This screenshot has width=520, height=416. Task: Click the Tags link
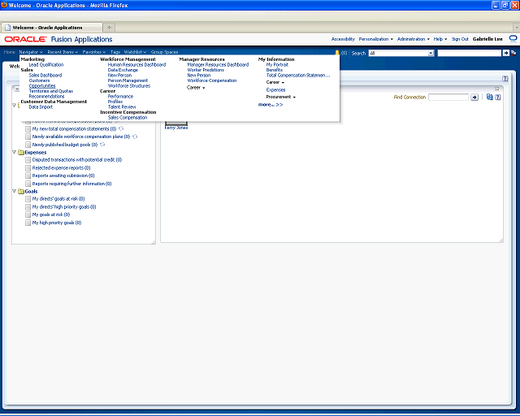pos(115,52)
